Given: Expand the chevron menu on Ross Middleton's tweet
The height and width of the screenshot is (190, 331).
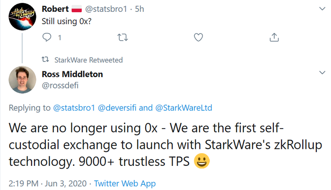Looking at the screenshot, I should 322,73.
